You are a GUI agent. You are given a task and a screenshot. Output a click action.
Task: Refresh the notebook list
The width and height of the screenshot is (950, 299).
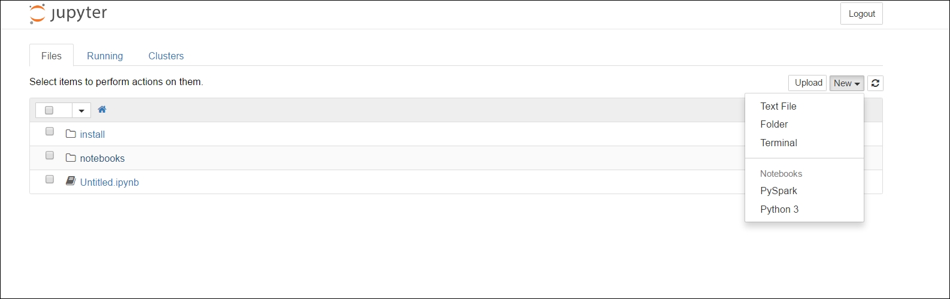(875, 83)
